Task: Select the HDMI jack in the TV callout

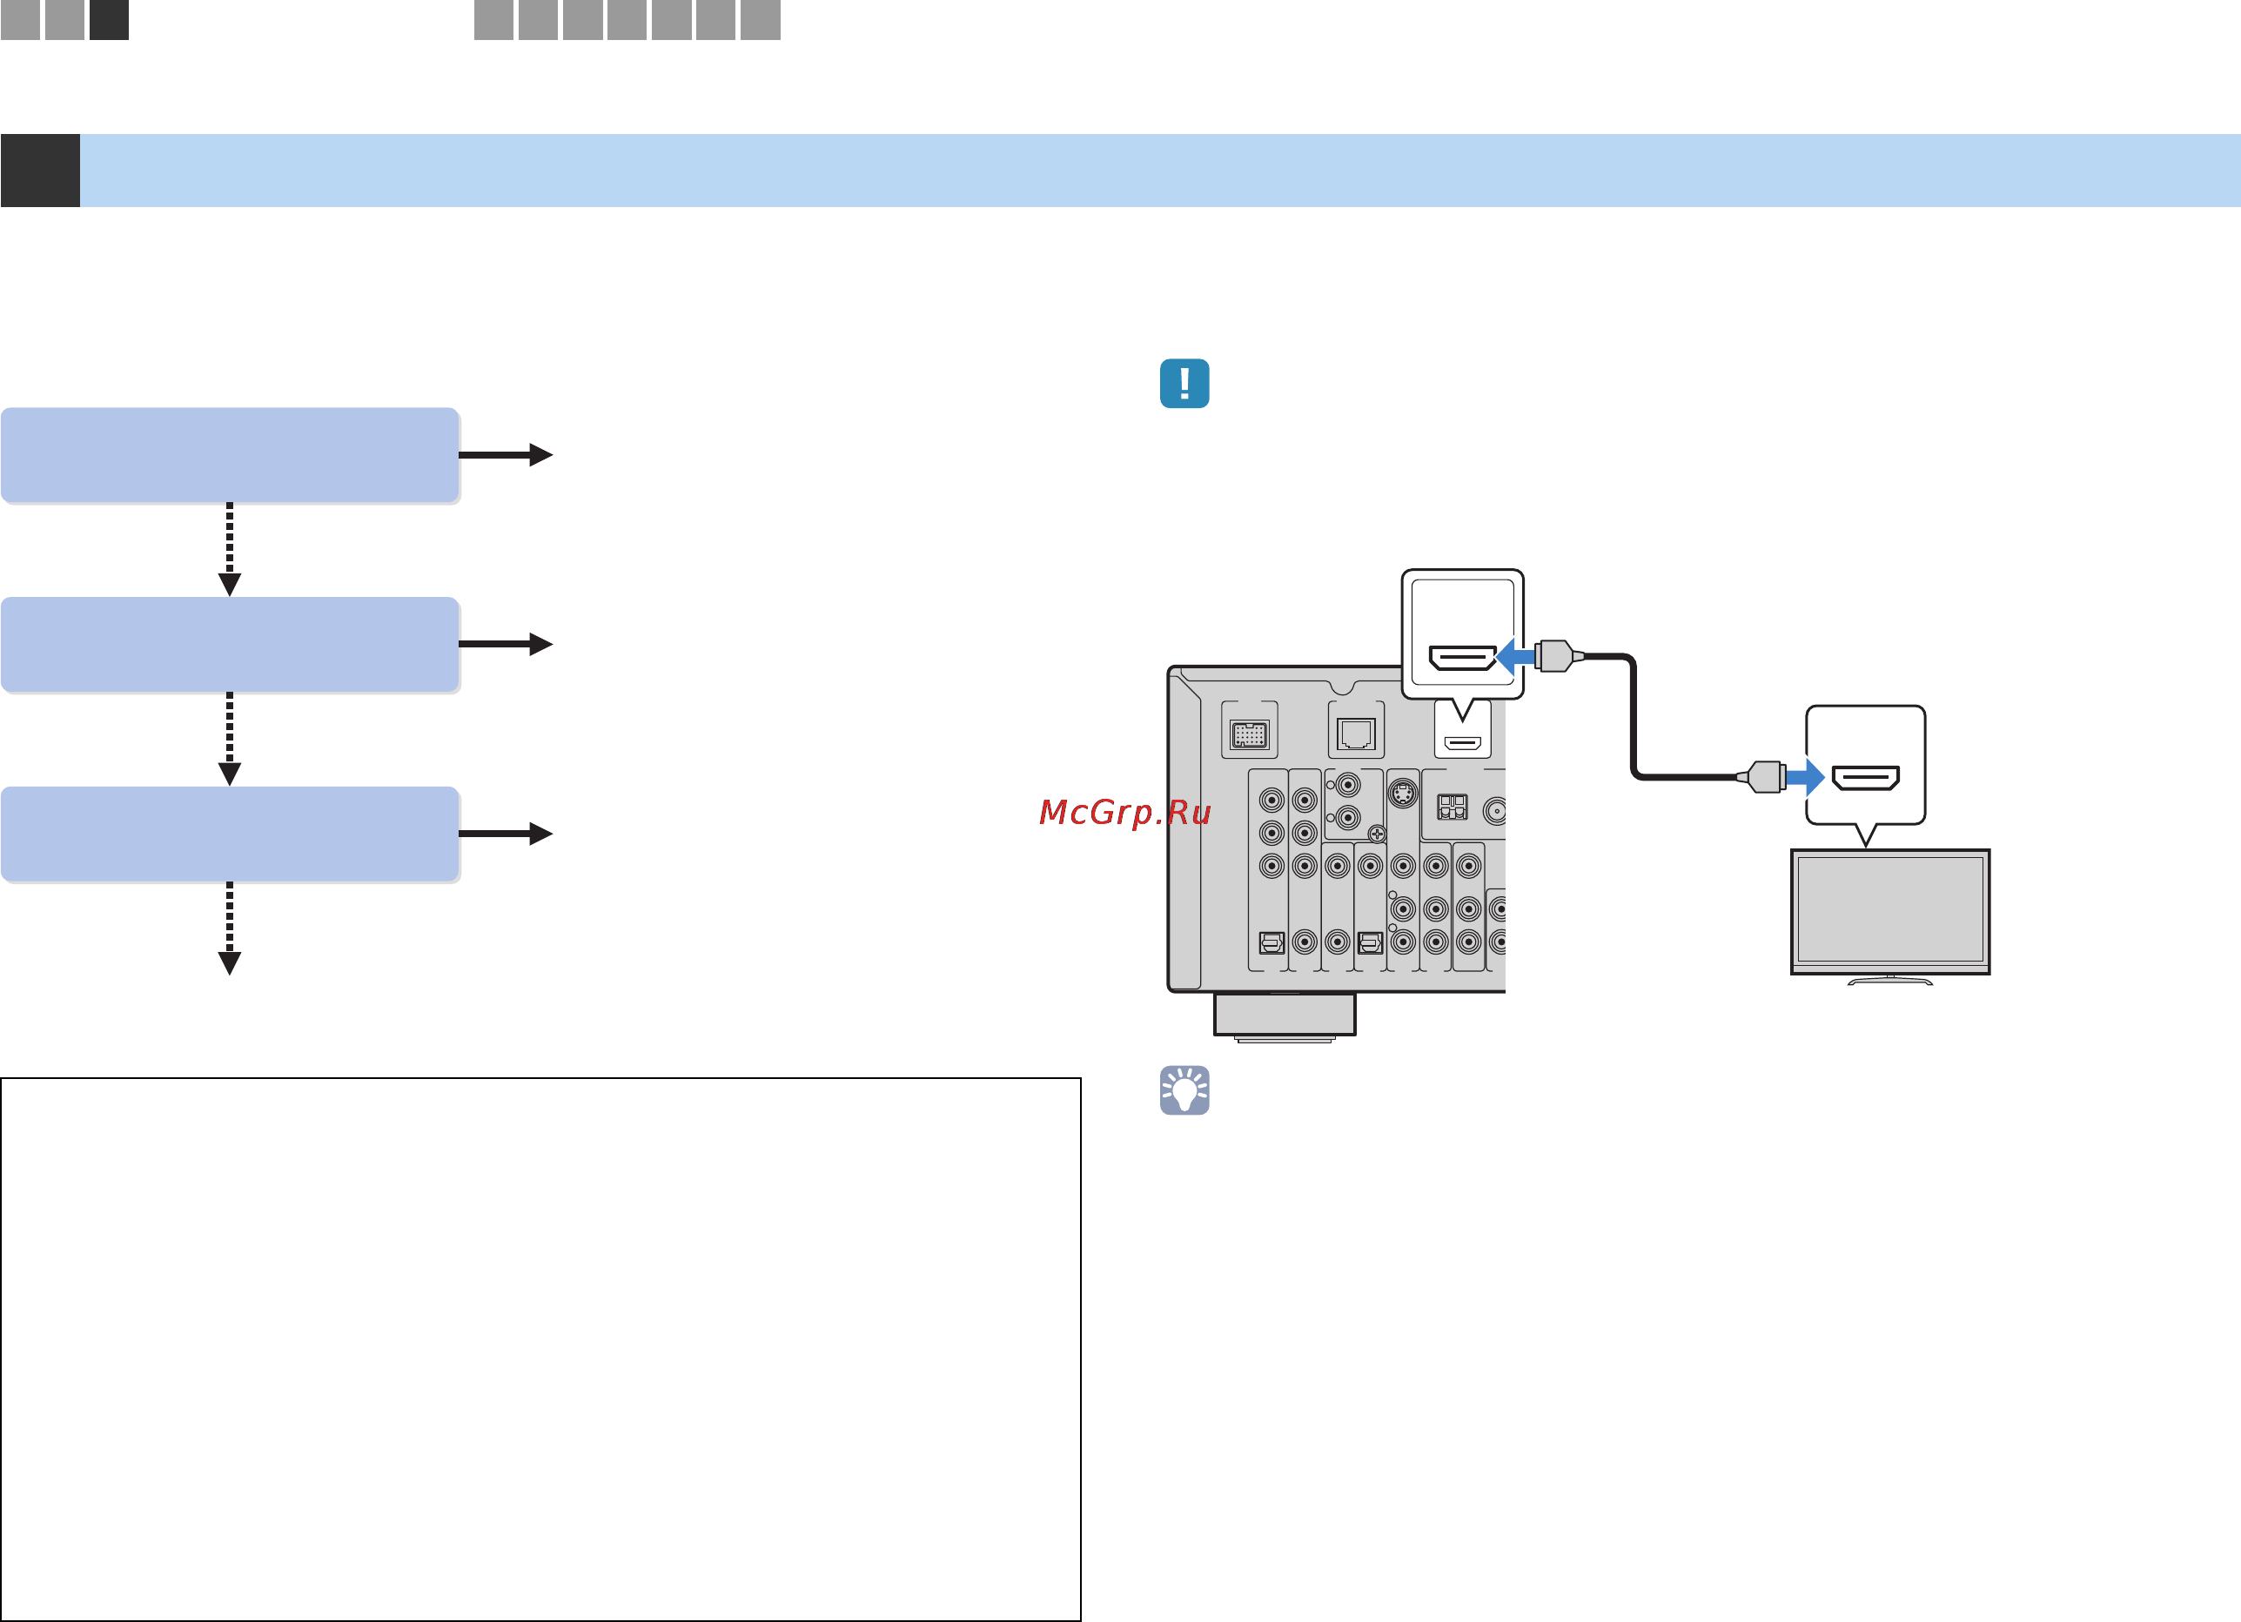Action: tap(1866, 777)
